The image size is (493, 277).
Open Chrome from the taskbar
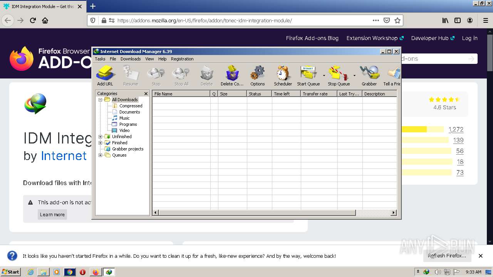point(69,272)
